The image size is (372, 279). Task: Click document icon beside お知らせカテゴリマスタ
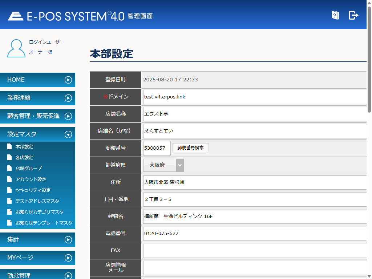[9, 212]
